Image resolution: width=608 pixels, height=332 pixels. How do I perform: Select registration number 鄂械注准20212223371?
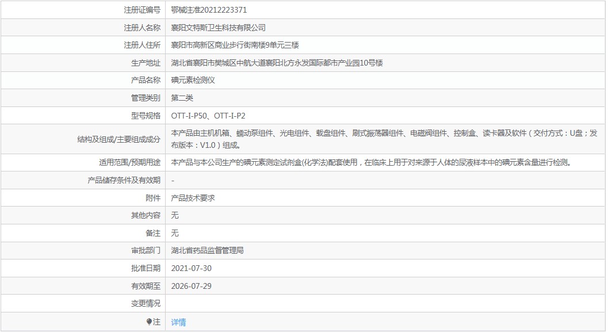click(x=209, y=10)
